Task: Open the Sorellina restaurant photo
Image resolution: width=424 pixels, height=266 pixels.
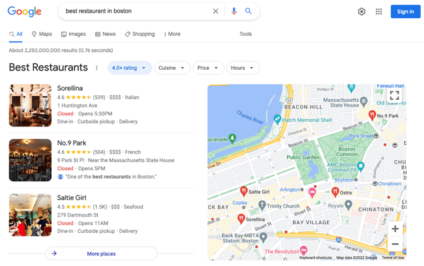Action: pyautogui.click(x=30, y=105)
